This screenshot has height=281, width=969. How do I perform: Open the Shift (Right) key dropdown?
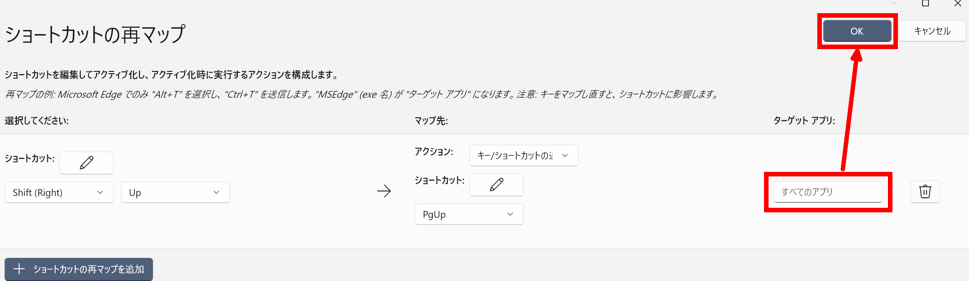click(x=59, y=192)
